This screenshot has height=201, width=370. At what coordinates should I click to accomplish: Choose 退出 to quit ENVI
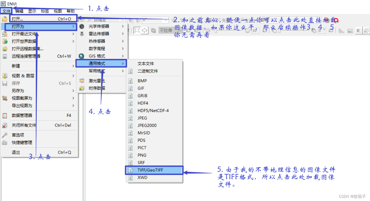click(39, 152)
